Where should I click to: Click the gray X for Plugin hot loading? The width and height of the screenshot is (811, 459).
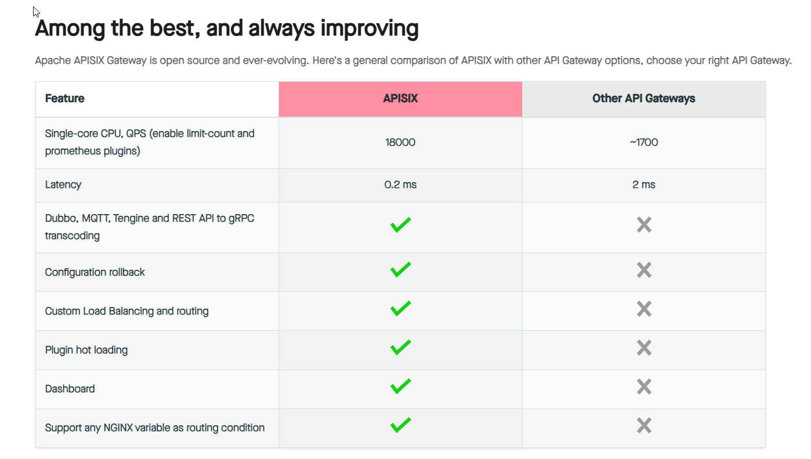pos(644,348)
